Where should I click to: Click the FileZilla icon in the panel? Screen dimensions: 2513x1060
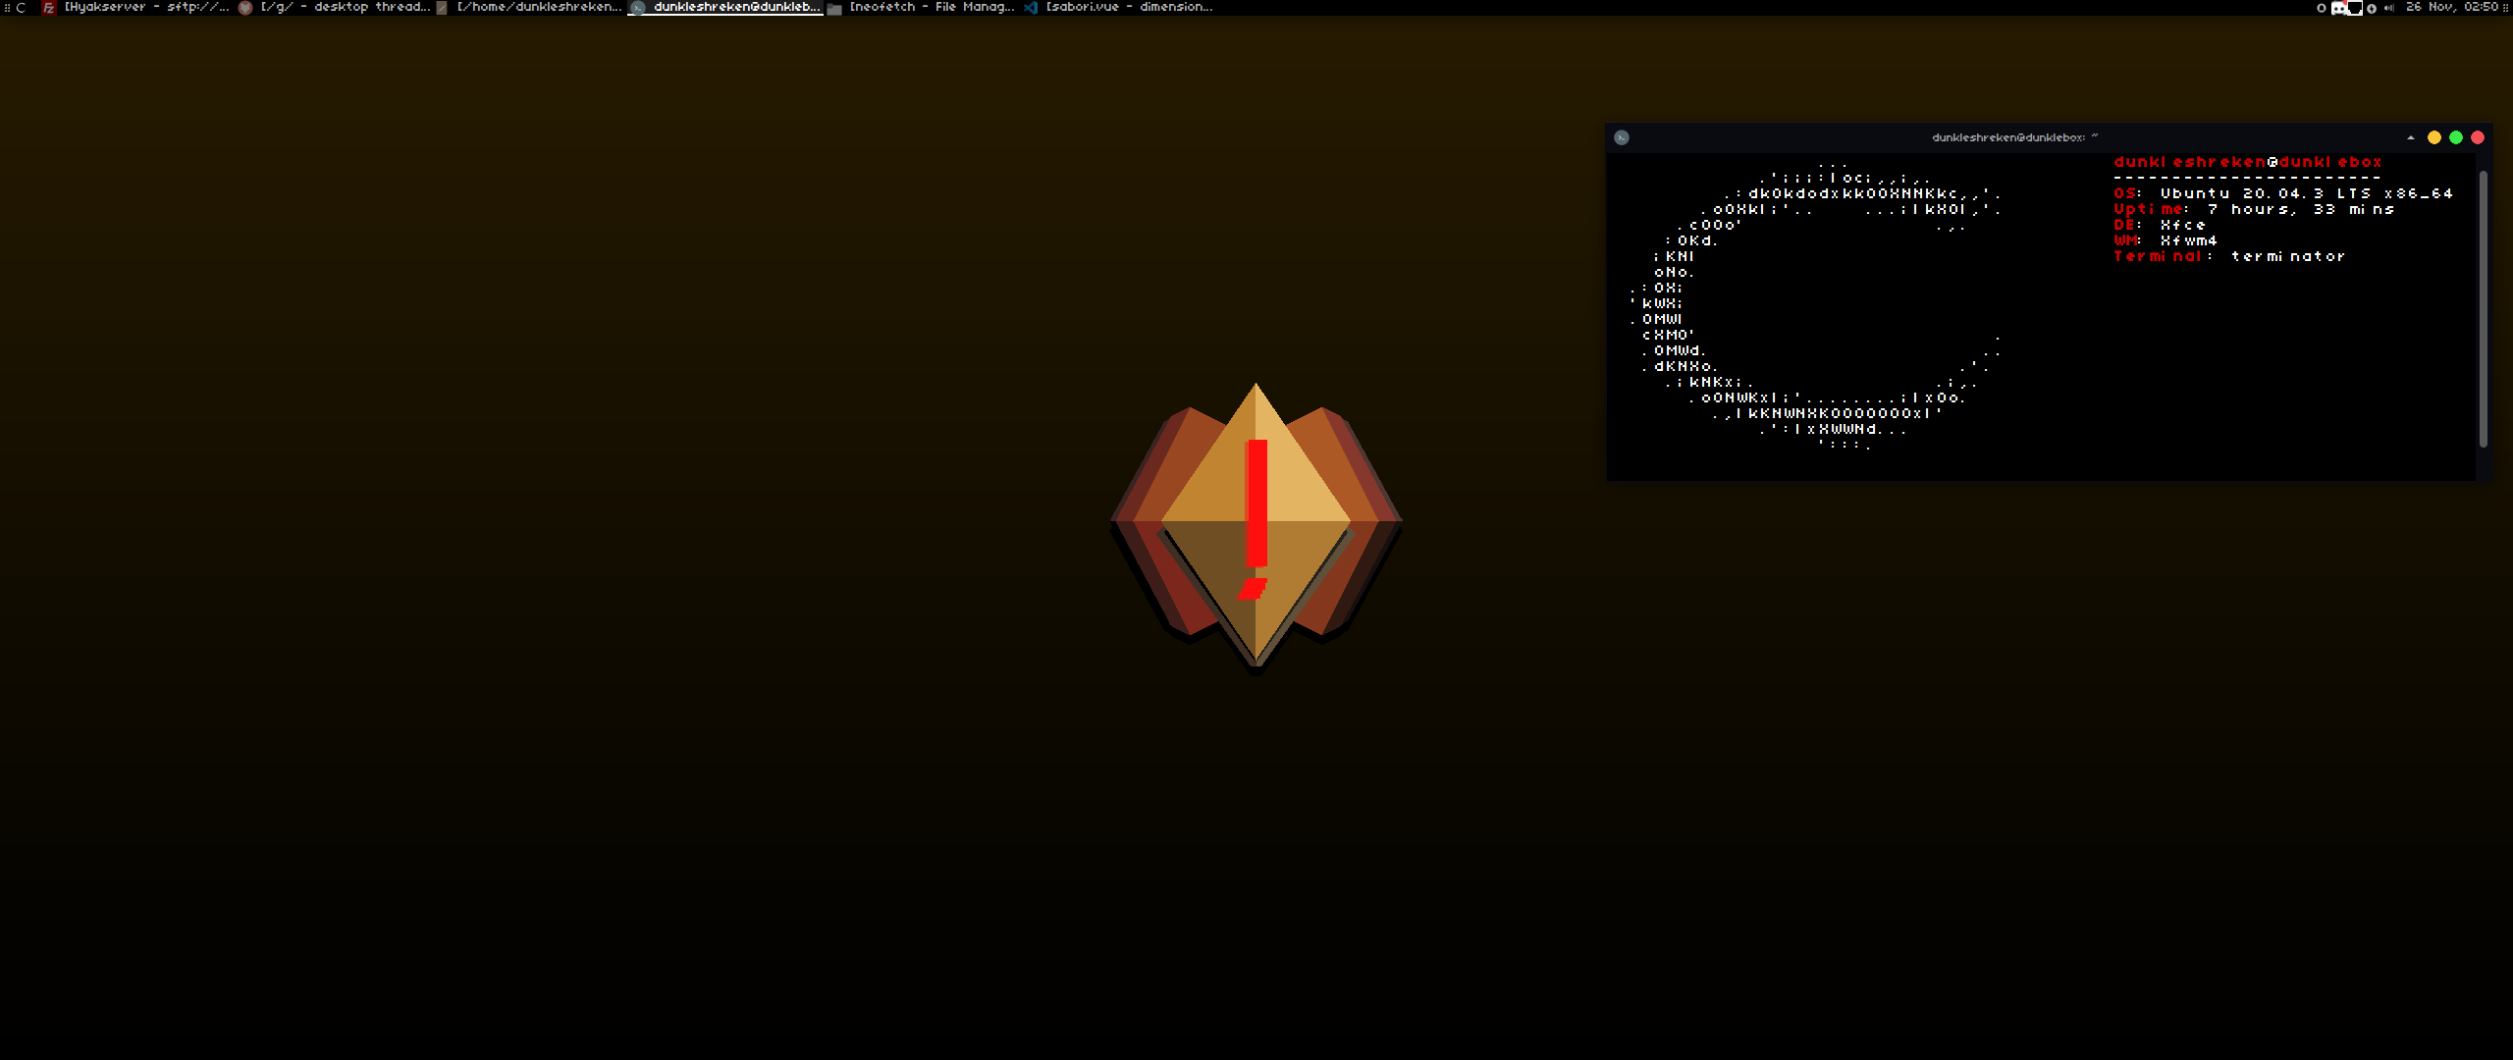click(x=48, y=7)
